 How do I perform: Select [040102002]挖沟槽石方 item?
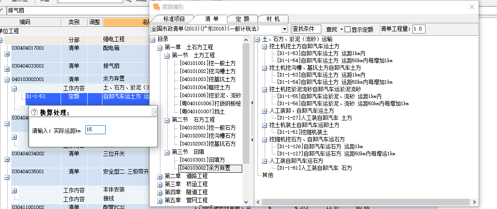click(x=207, y=136)
